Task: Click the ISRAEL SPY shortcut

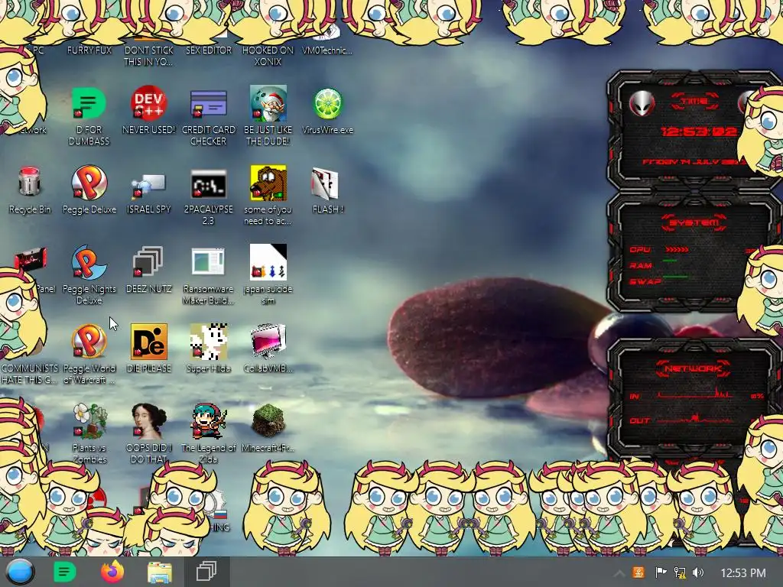Action: (148, 183)
